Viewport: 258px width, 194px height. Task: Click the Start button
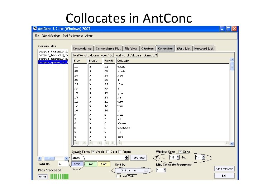(x=77, y=164)
